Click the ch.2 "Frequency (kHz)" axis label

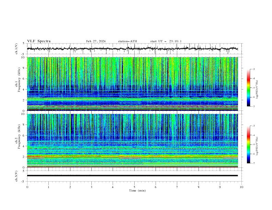pos(19,137)
